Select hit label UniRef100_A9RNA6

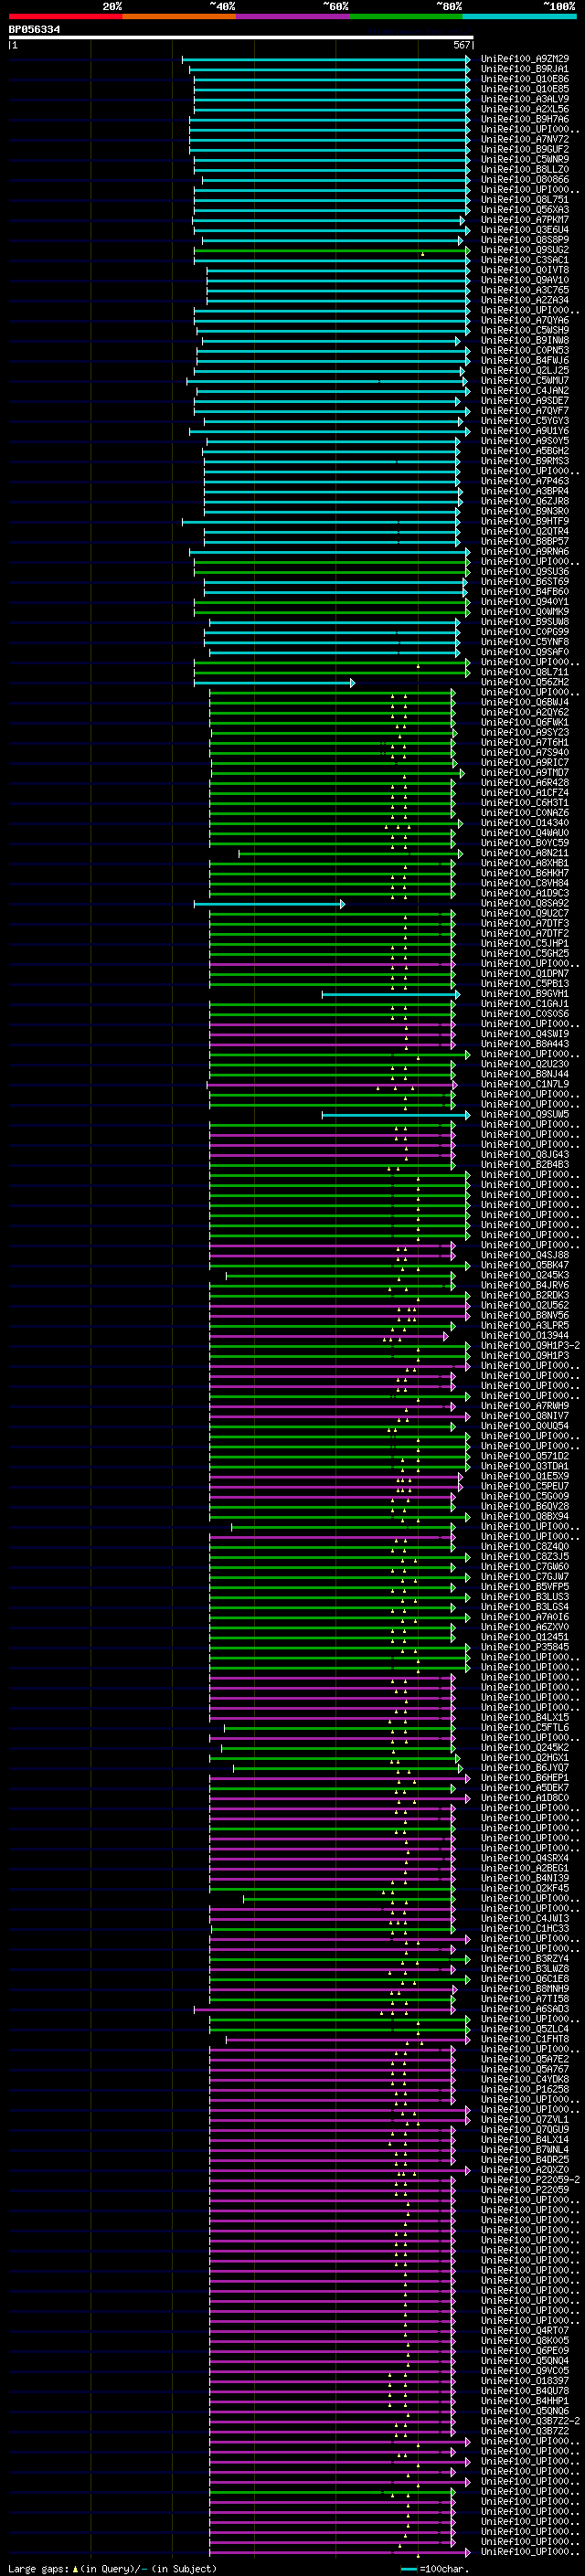tap(525, 551)
